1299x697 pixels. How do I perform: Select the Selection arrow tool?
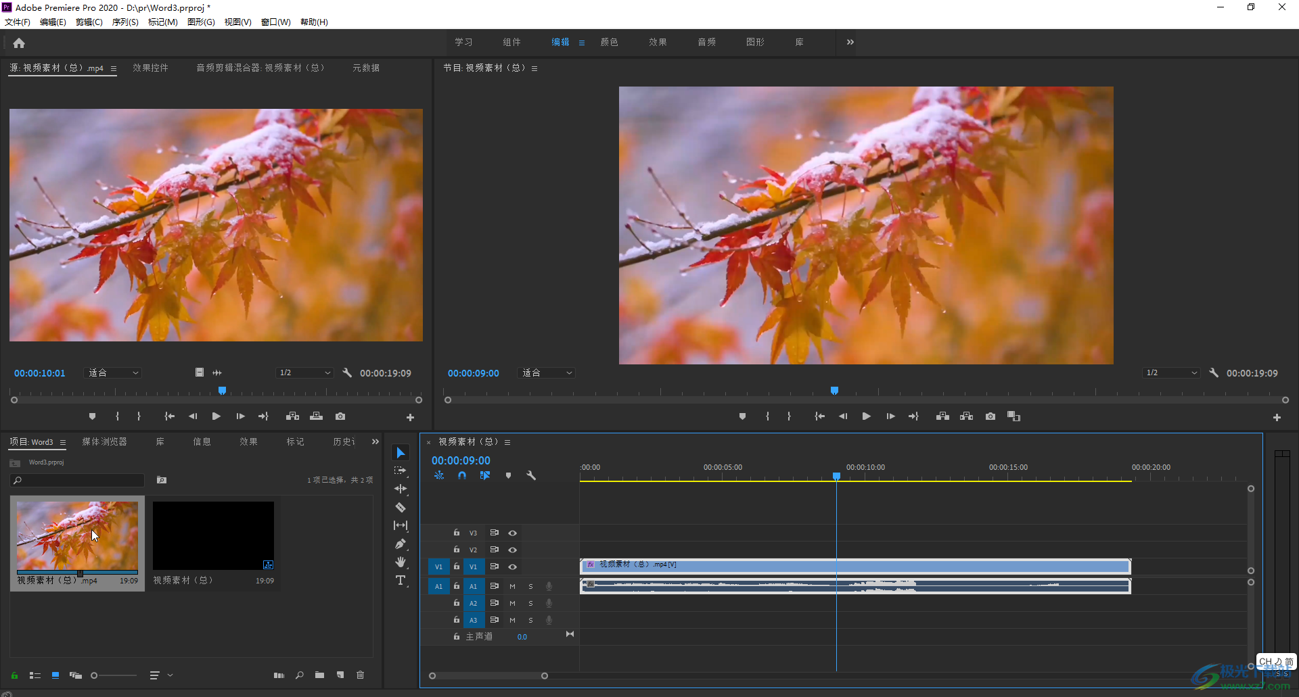coord(401,453)
